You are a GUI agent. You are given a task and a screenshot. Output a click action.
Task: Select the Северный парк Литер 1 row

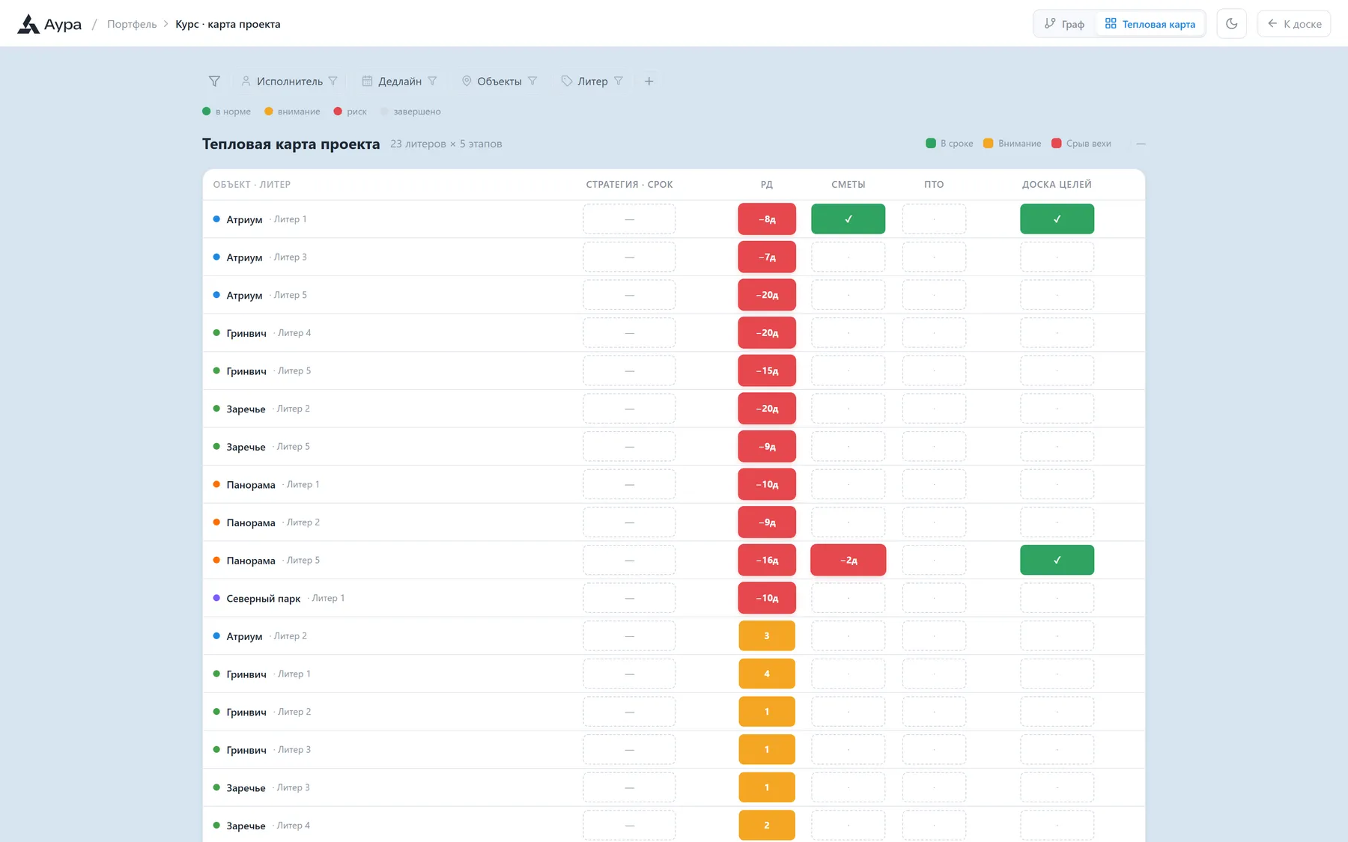tap(673, 598)
